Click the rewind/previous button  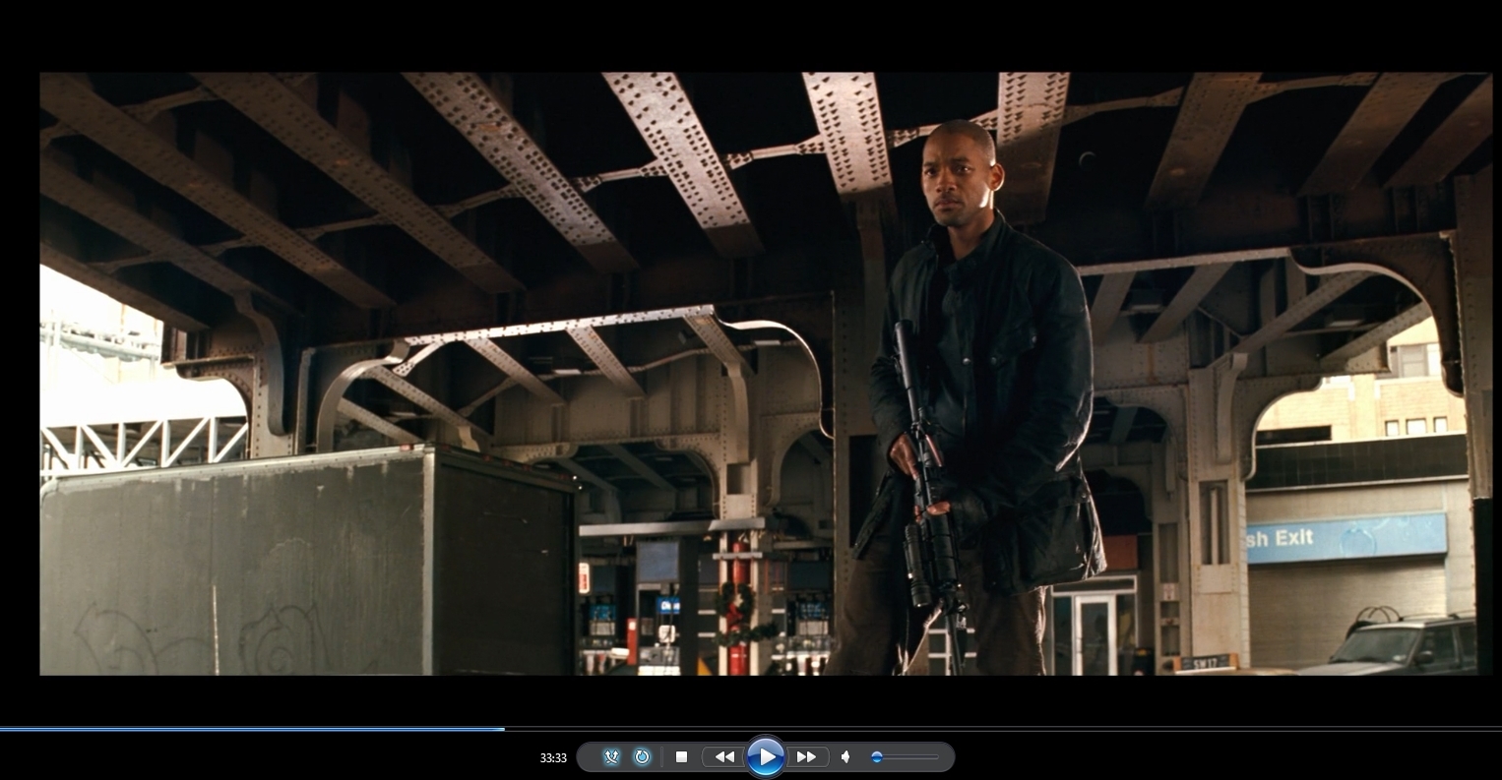tap(723, 756)
